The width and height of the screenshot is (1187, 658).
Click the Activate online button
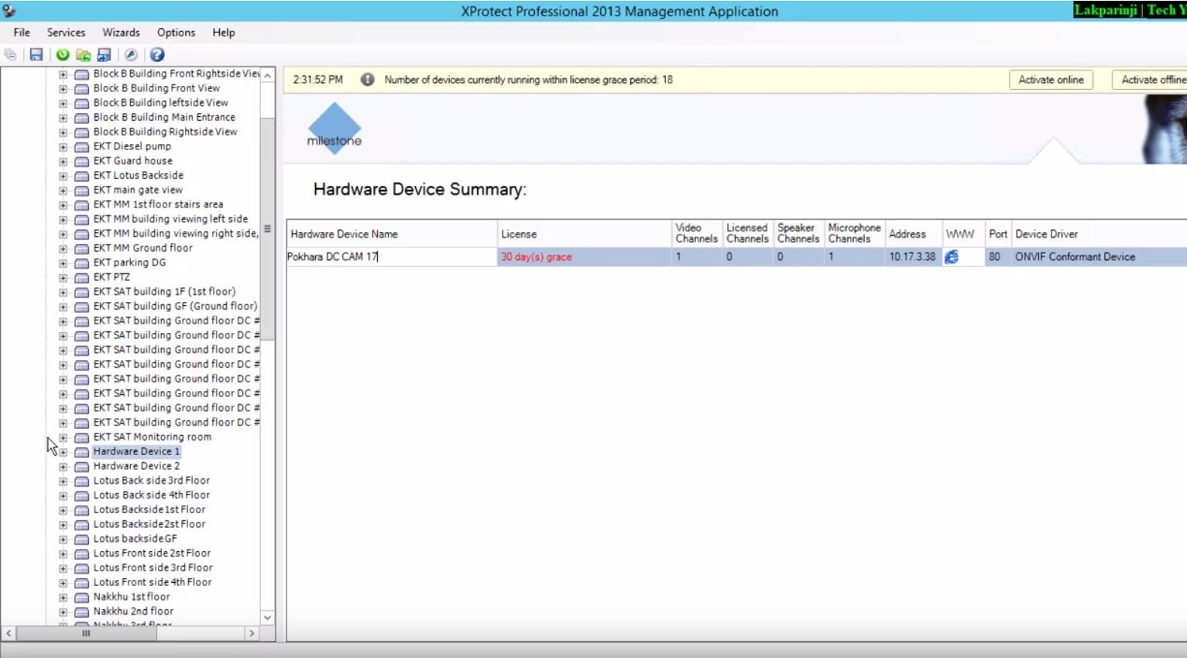pos(1051,80)
